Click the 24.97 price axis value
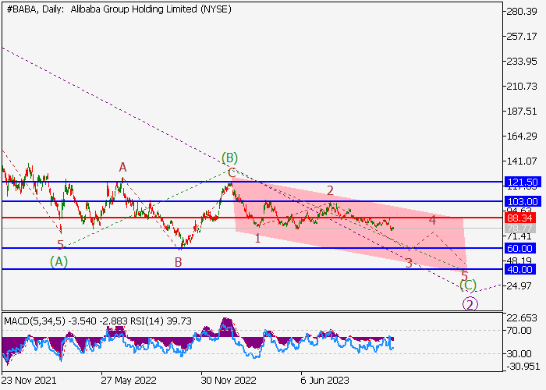 tap(519, 286)
